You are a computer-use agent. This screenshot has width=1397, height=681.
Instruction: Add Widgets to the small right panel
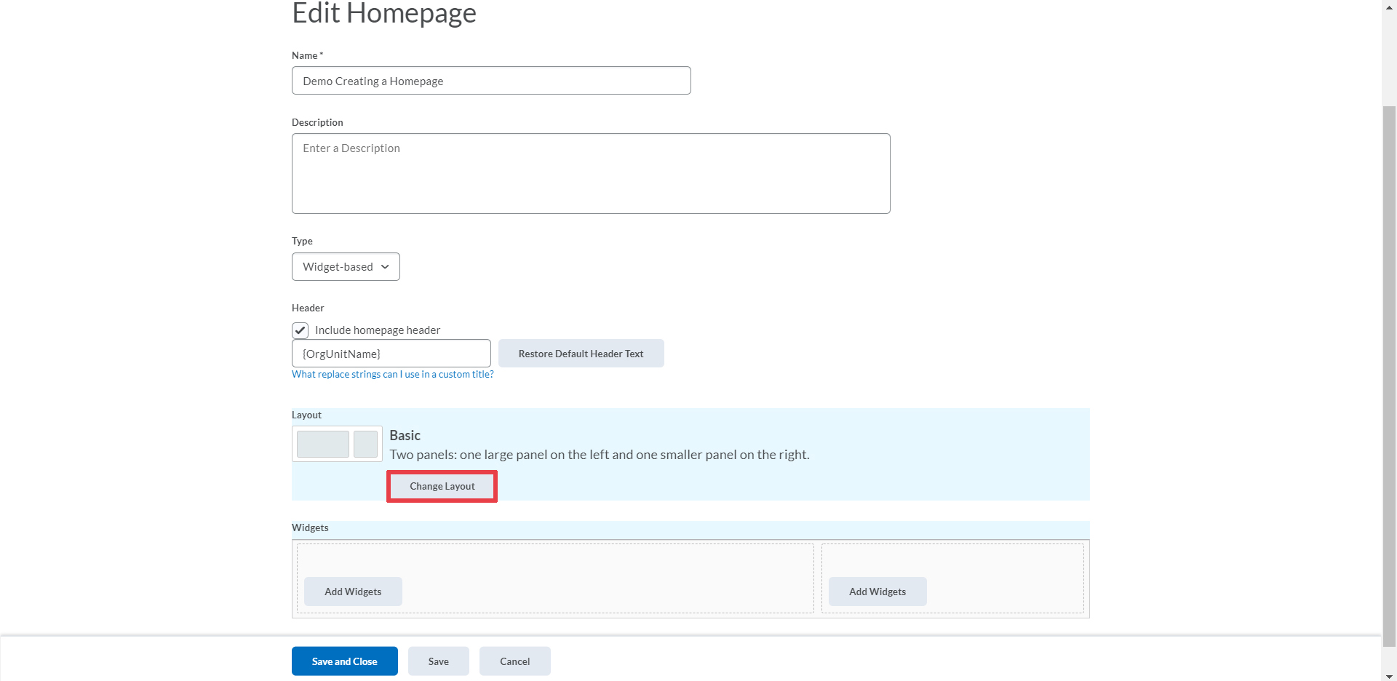[x=877, y=592]
